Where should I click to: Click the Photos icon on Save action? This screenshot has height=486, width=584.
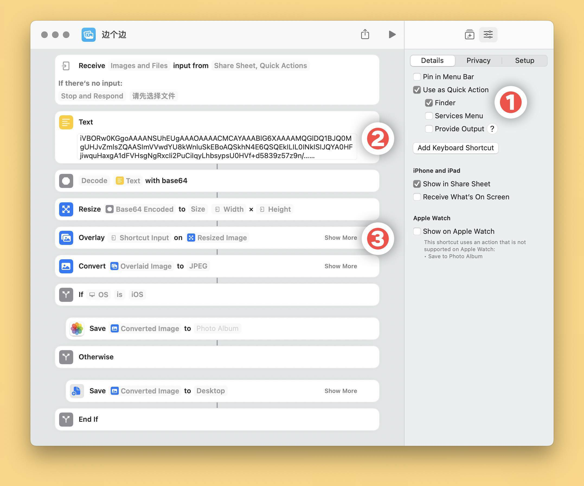[77, 328]
